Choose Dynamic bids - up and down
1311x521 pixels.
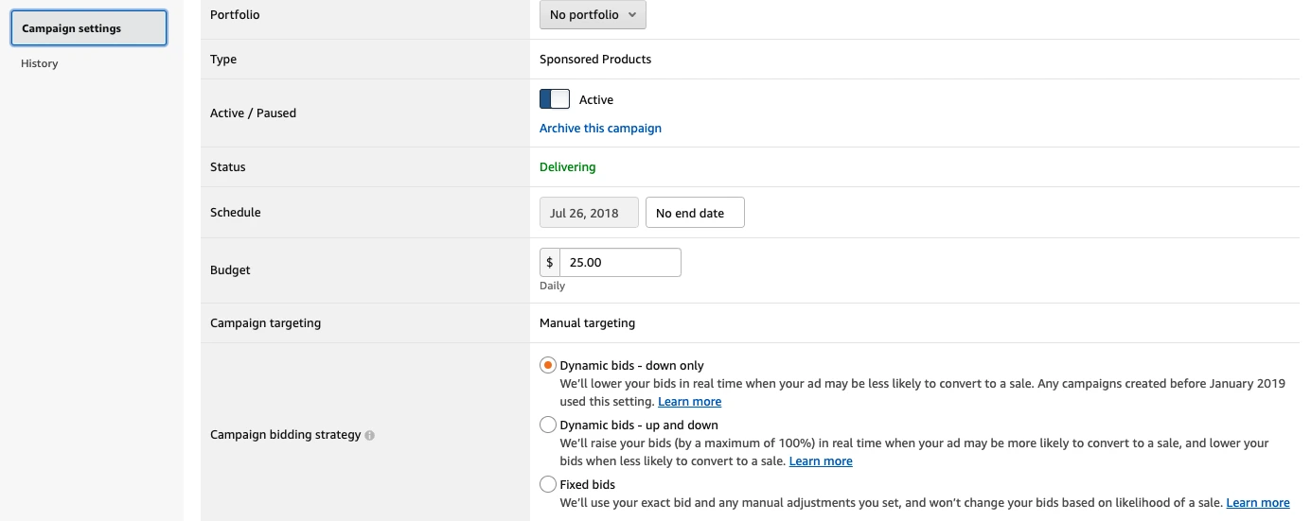(547, 425)
